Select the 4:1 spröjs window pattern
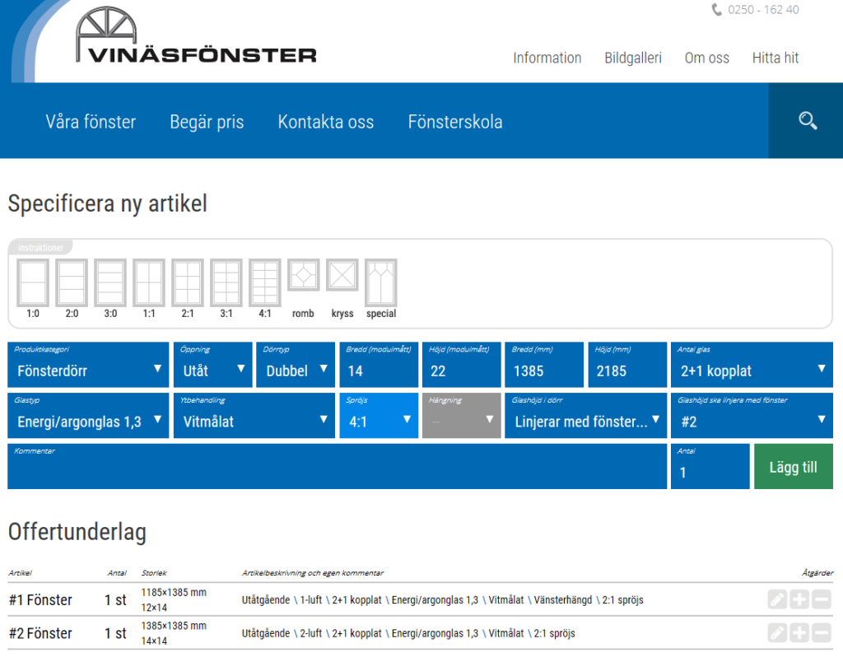The image size is (843, 662). (265, 283)
